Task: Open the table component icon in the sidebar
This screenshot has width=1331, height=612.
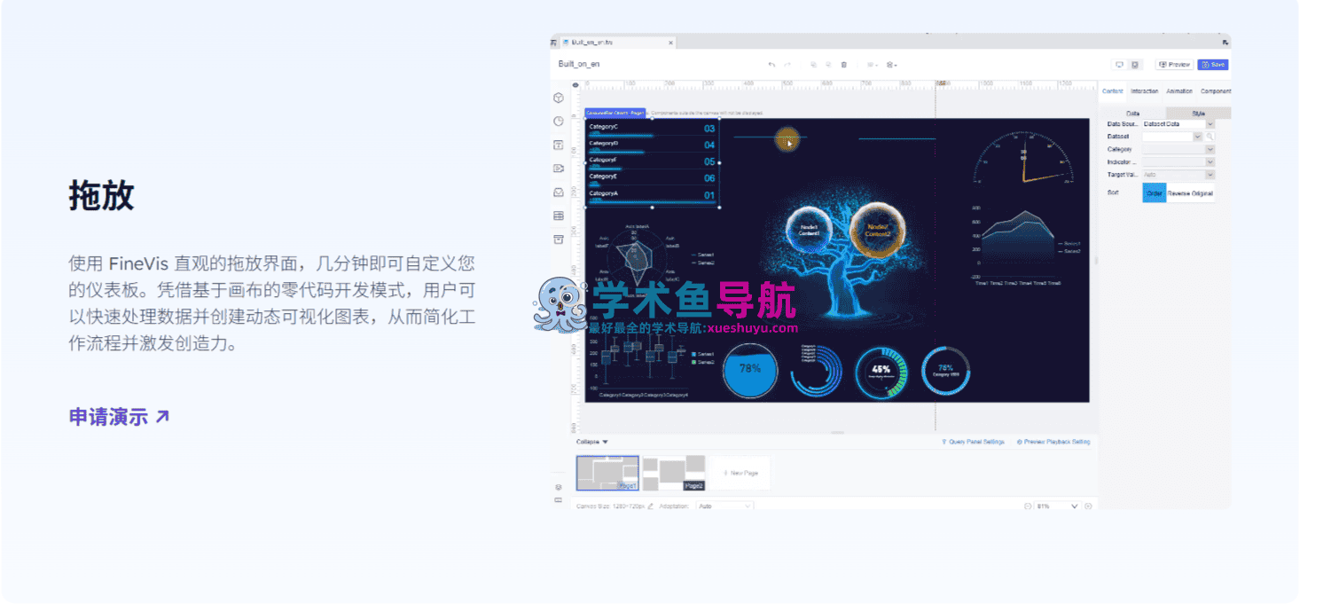Action: coord(559,216)
